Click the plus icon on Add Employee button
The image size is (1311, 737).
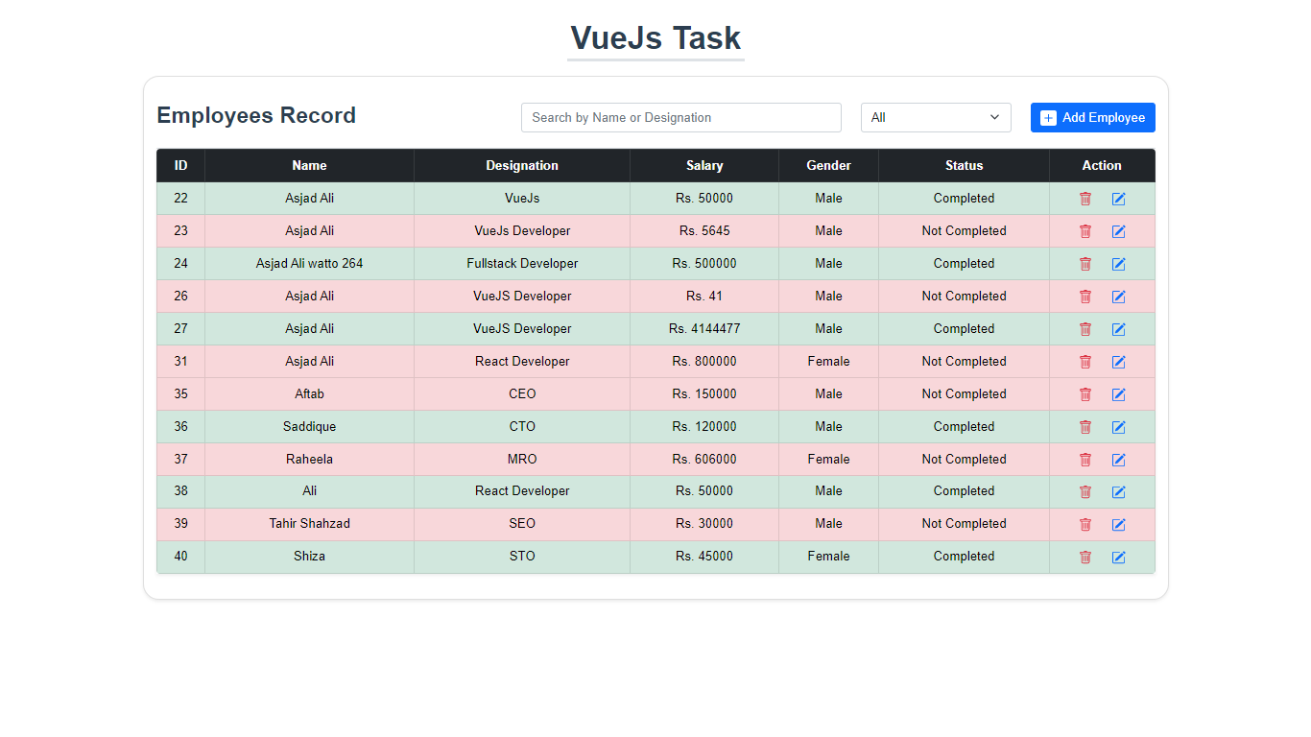click(x=1047, y=117)
